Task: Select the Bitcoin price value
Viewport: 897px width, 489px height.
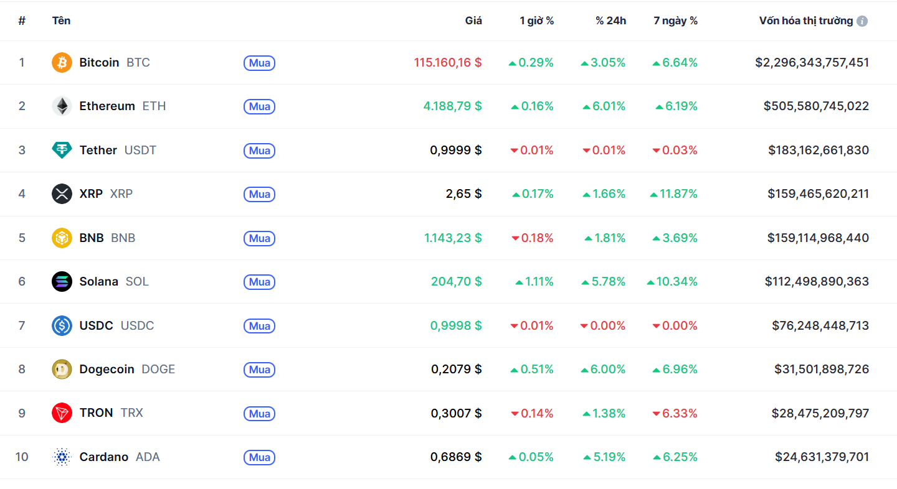Action: [447, 62]
